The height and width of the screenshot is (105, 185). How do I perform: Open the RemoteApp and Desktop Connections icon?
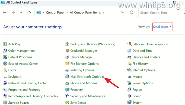click(5, 96)
